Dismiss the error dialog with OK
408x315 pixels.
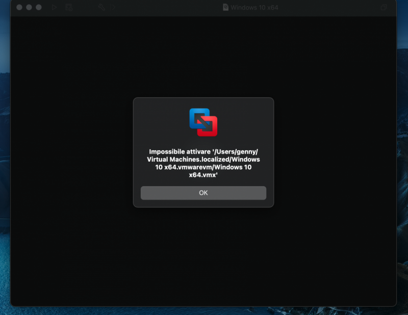(x=203, y=193)
